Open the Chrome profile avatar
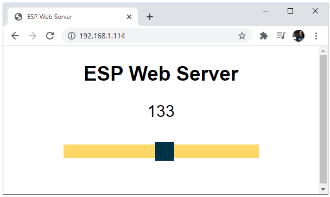The width and height of the screenshot is (330, 197). [299, 36]
